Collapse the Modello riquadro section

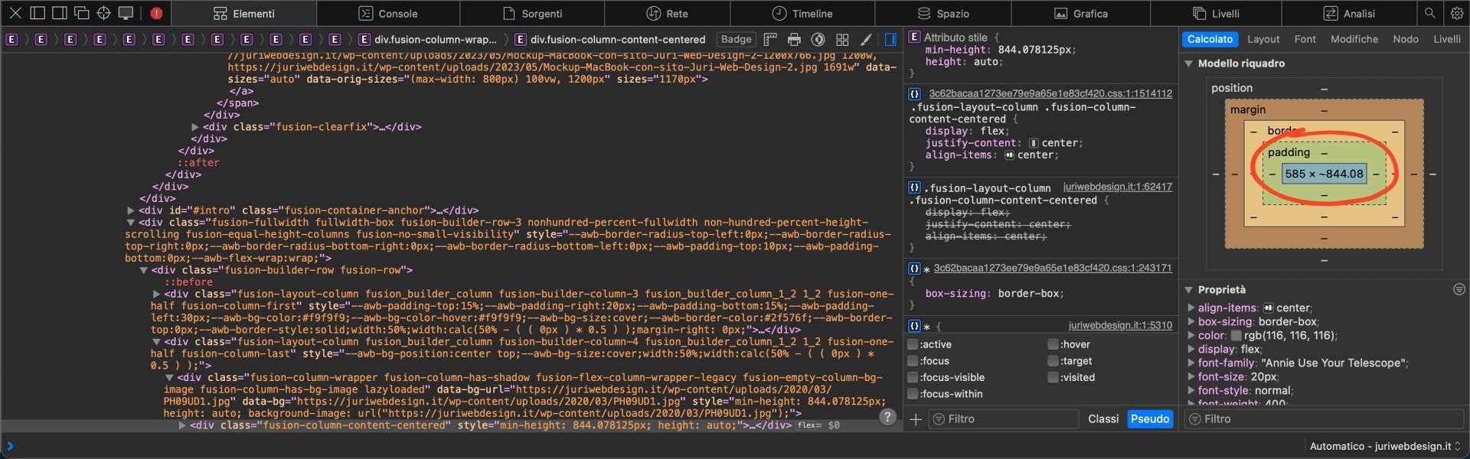1189,63
